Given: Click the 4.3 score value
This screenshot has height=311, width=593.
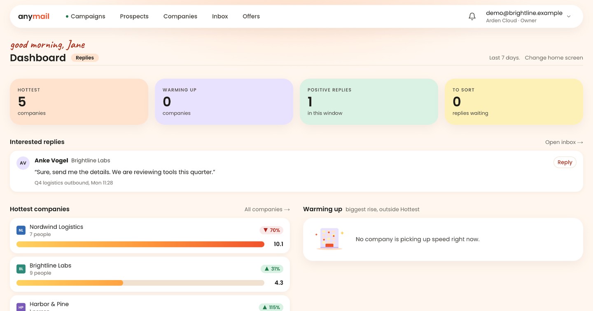Looking at the screenshot, I should point(279,283).
